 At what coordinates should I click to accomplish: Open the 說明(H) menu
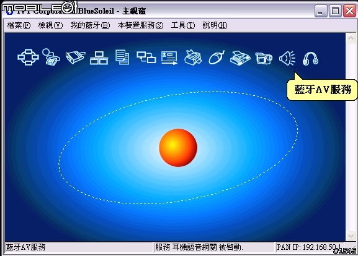pos(215,25)
